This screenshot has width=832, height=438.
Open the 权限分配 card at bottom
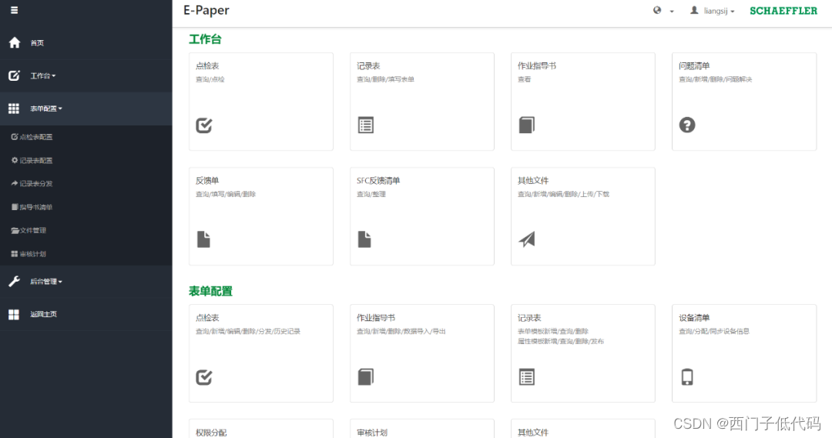pyautogui.click(x=261, y=429)
